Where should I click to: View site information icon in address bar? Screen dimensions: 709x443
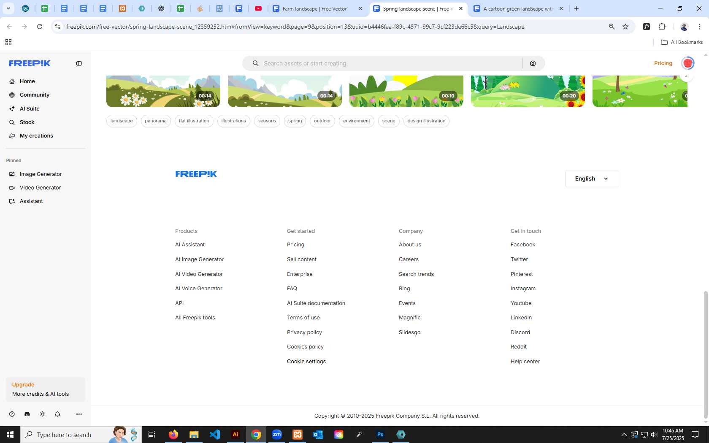pyautogui.click(x=58, y=27)
